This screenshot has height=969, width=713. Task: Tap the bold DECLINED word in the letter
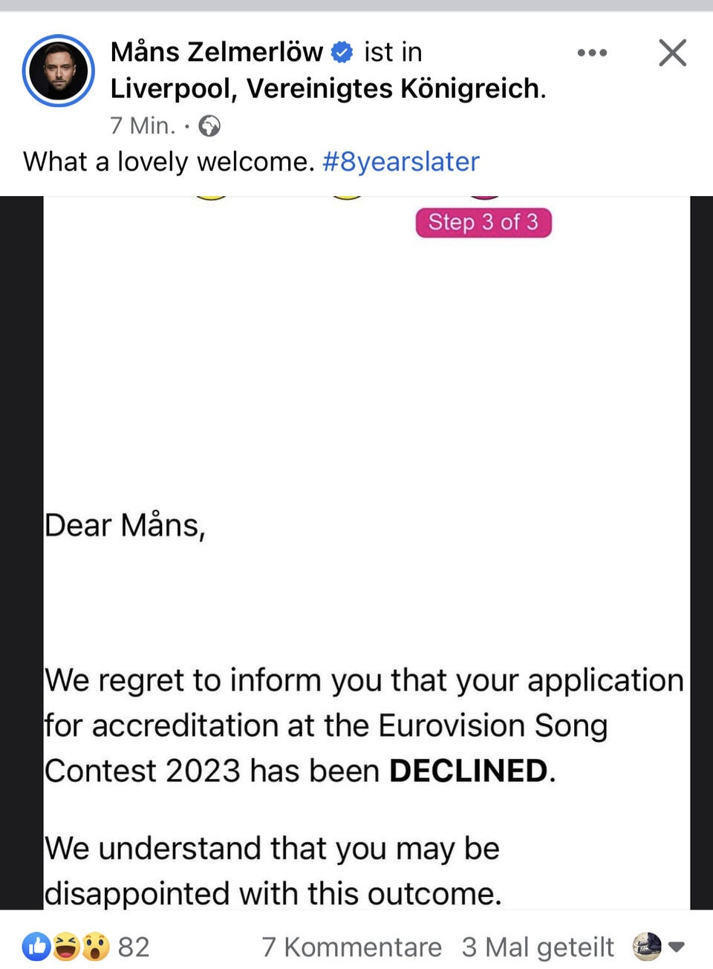[469, 771]
